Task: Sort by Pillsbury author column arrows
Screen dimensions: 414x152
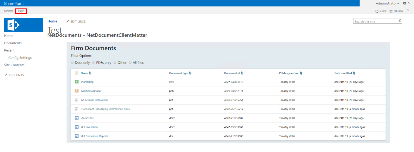Action: (301, 73)
